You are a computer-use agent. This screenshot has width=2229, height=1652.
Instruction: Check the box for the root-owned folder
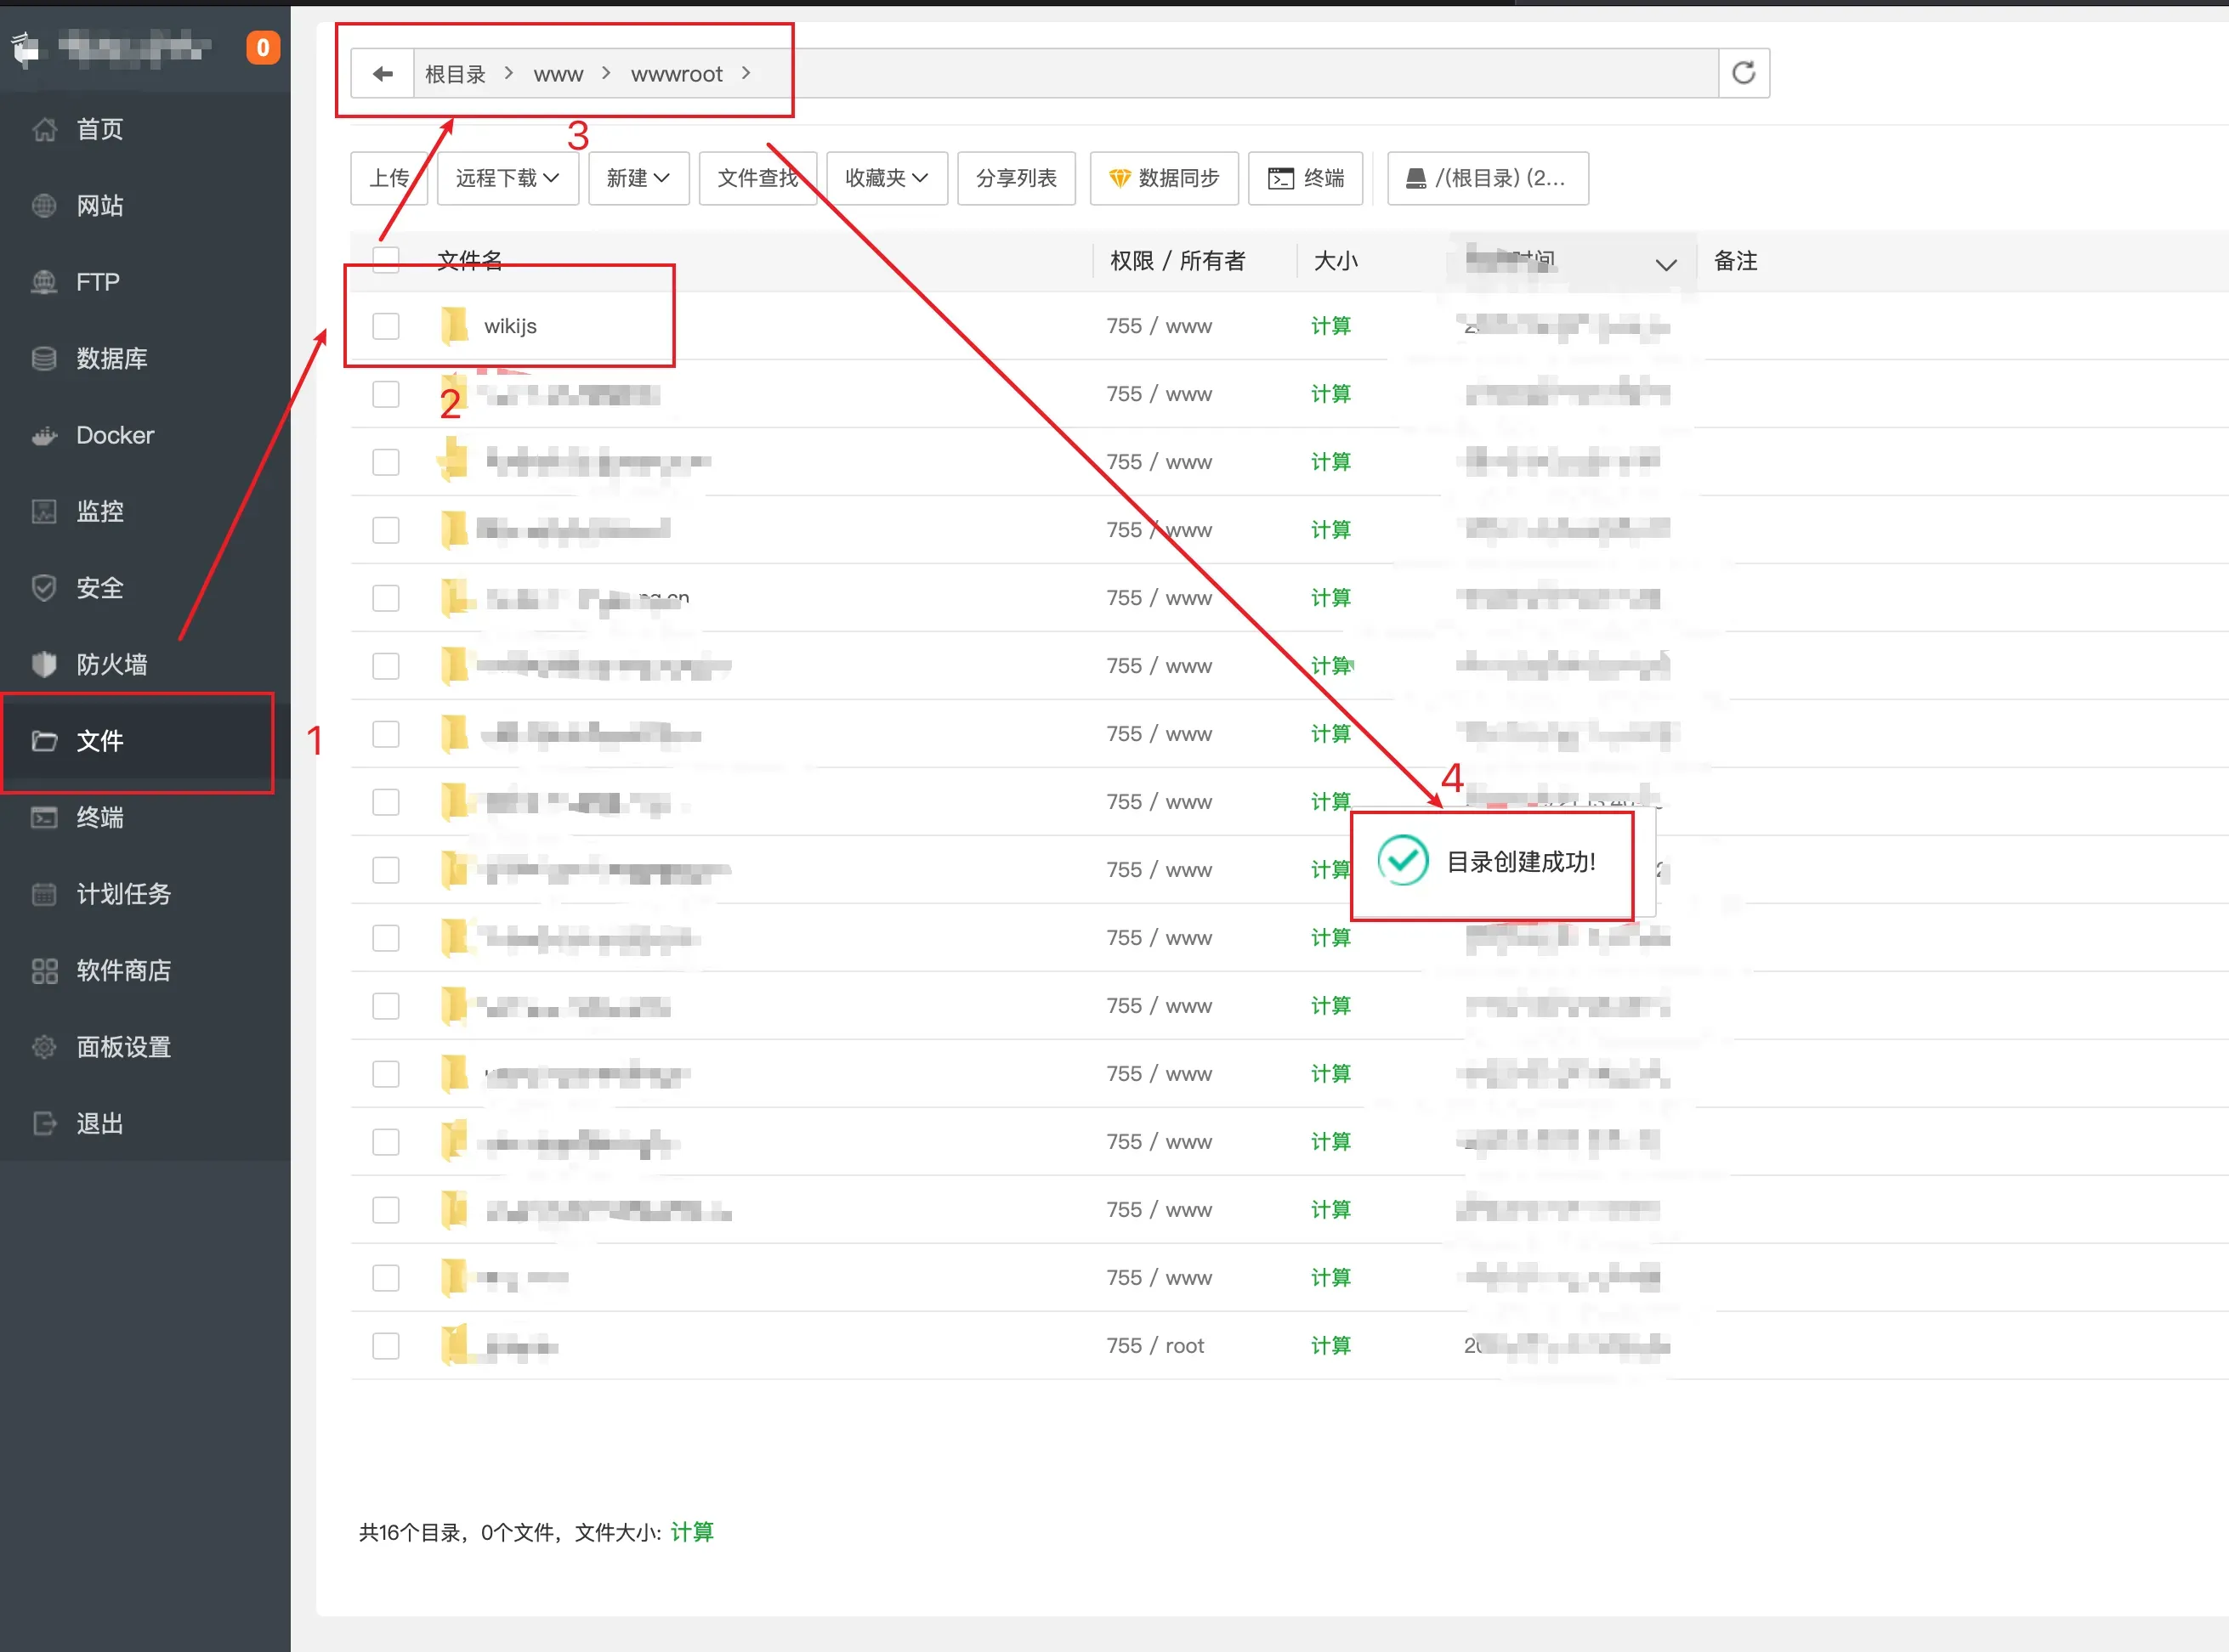click(x=386, y=1346)
